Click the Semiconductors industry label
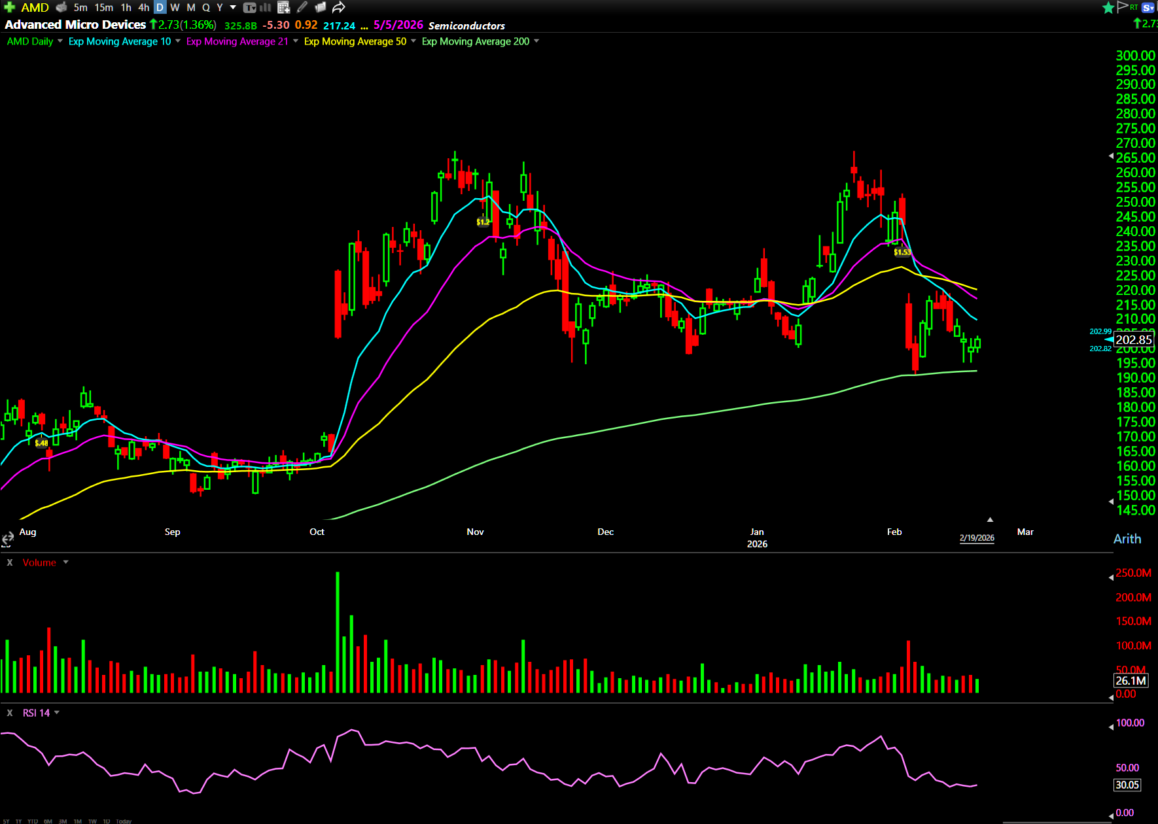The height and width of the screenshot is (824, 1158). coord(466,26)
